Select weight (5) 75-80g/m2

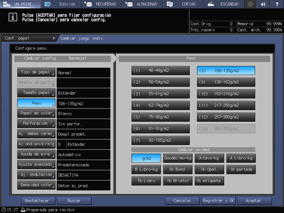160,117
